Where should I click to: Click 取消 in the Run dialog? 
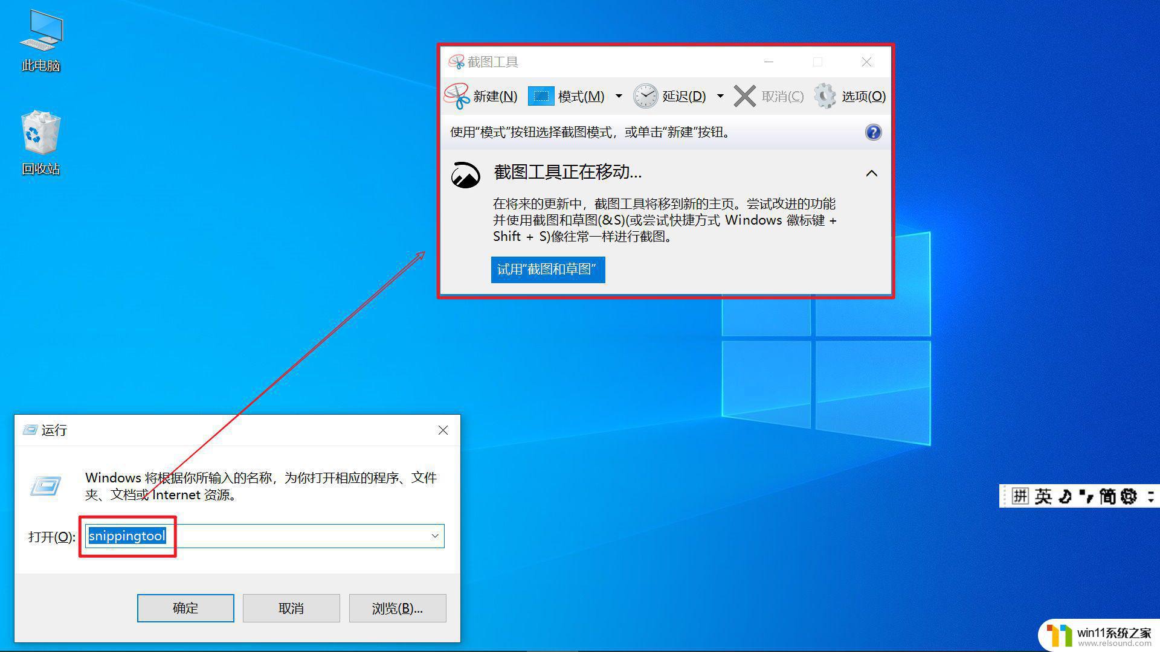pos(291,608)
